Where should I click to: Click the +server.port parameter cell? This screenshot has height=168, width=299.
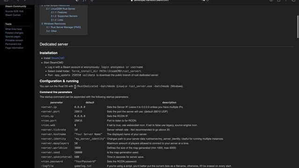tap(50, 112)
